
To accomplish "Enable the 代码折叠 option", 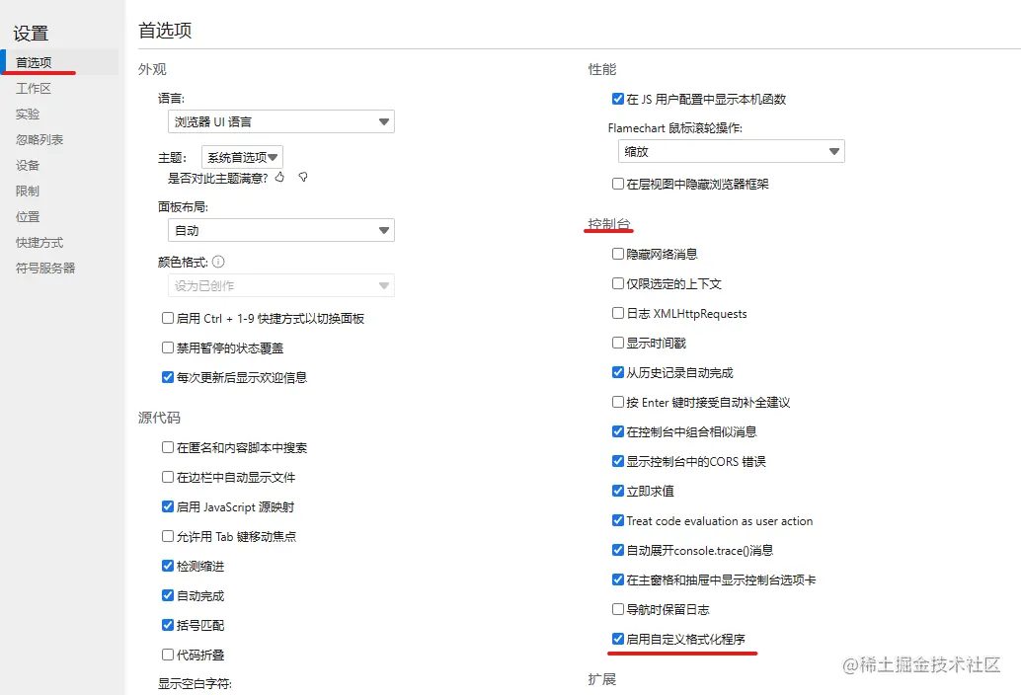I will (167, 654).
